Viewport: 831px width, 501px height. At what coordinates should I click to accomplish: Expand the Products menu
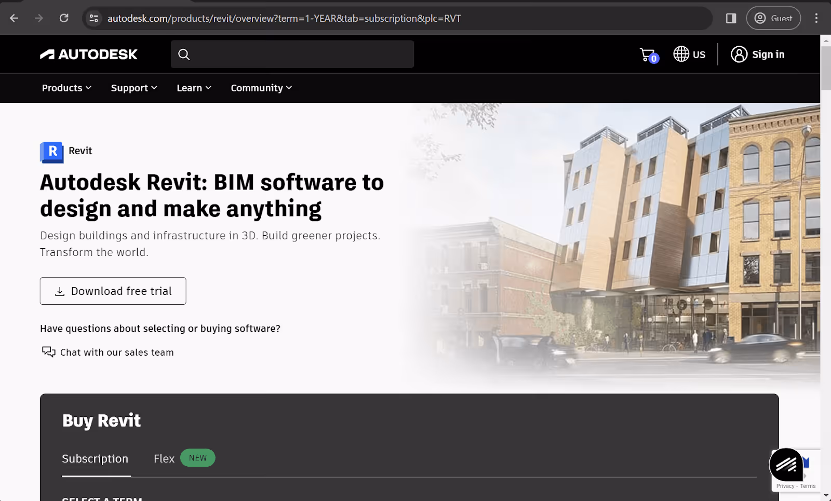click(x=66, y=88)
